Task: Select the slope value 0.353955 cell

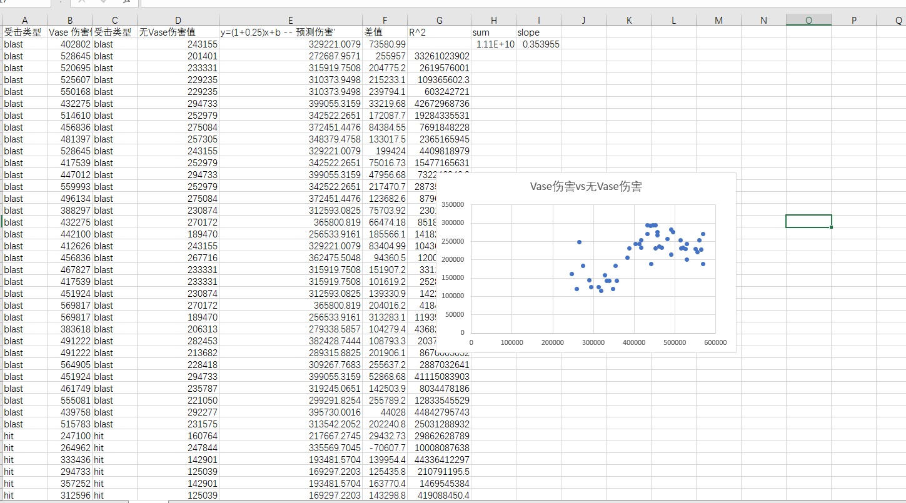Action: 538,44
